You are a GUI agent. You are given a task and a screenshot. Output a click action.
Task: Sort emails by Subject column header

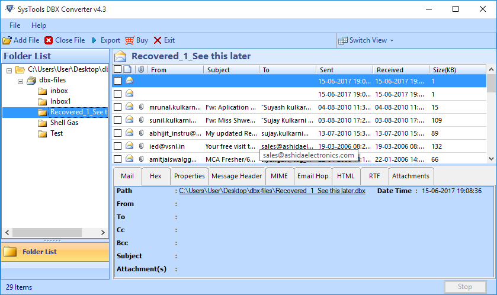232,70
